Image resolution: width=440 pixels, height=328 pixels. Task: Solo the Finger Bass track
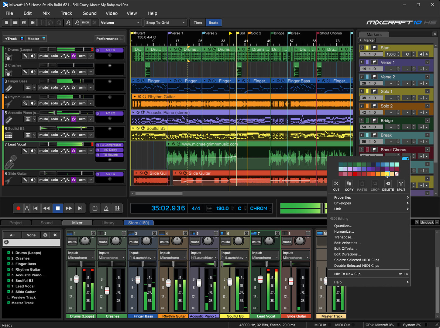point(54,87)
